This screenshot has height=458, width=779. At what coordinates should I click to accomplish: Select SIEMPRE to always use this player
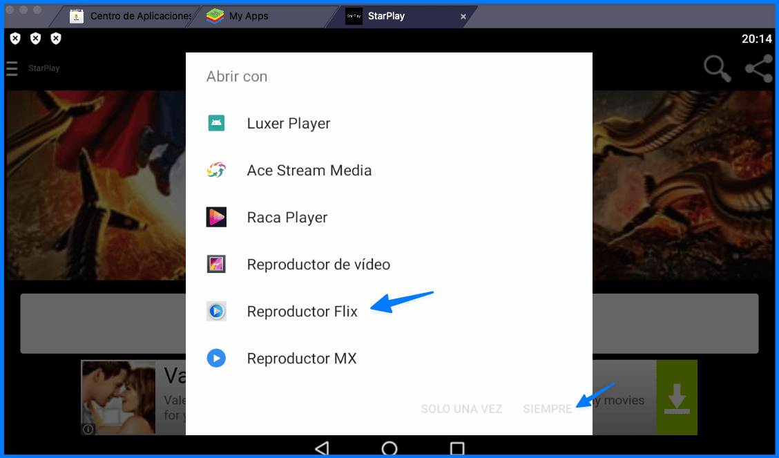pyautogui.click(x=547, y=408)
